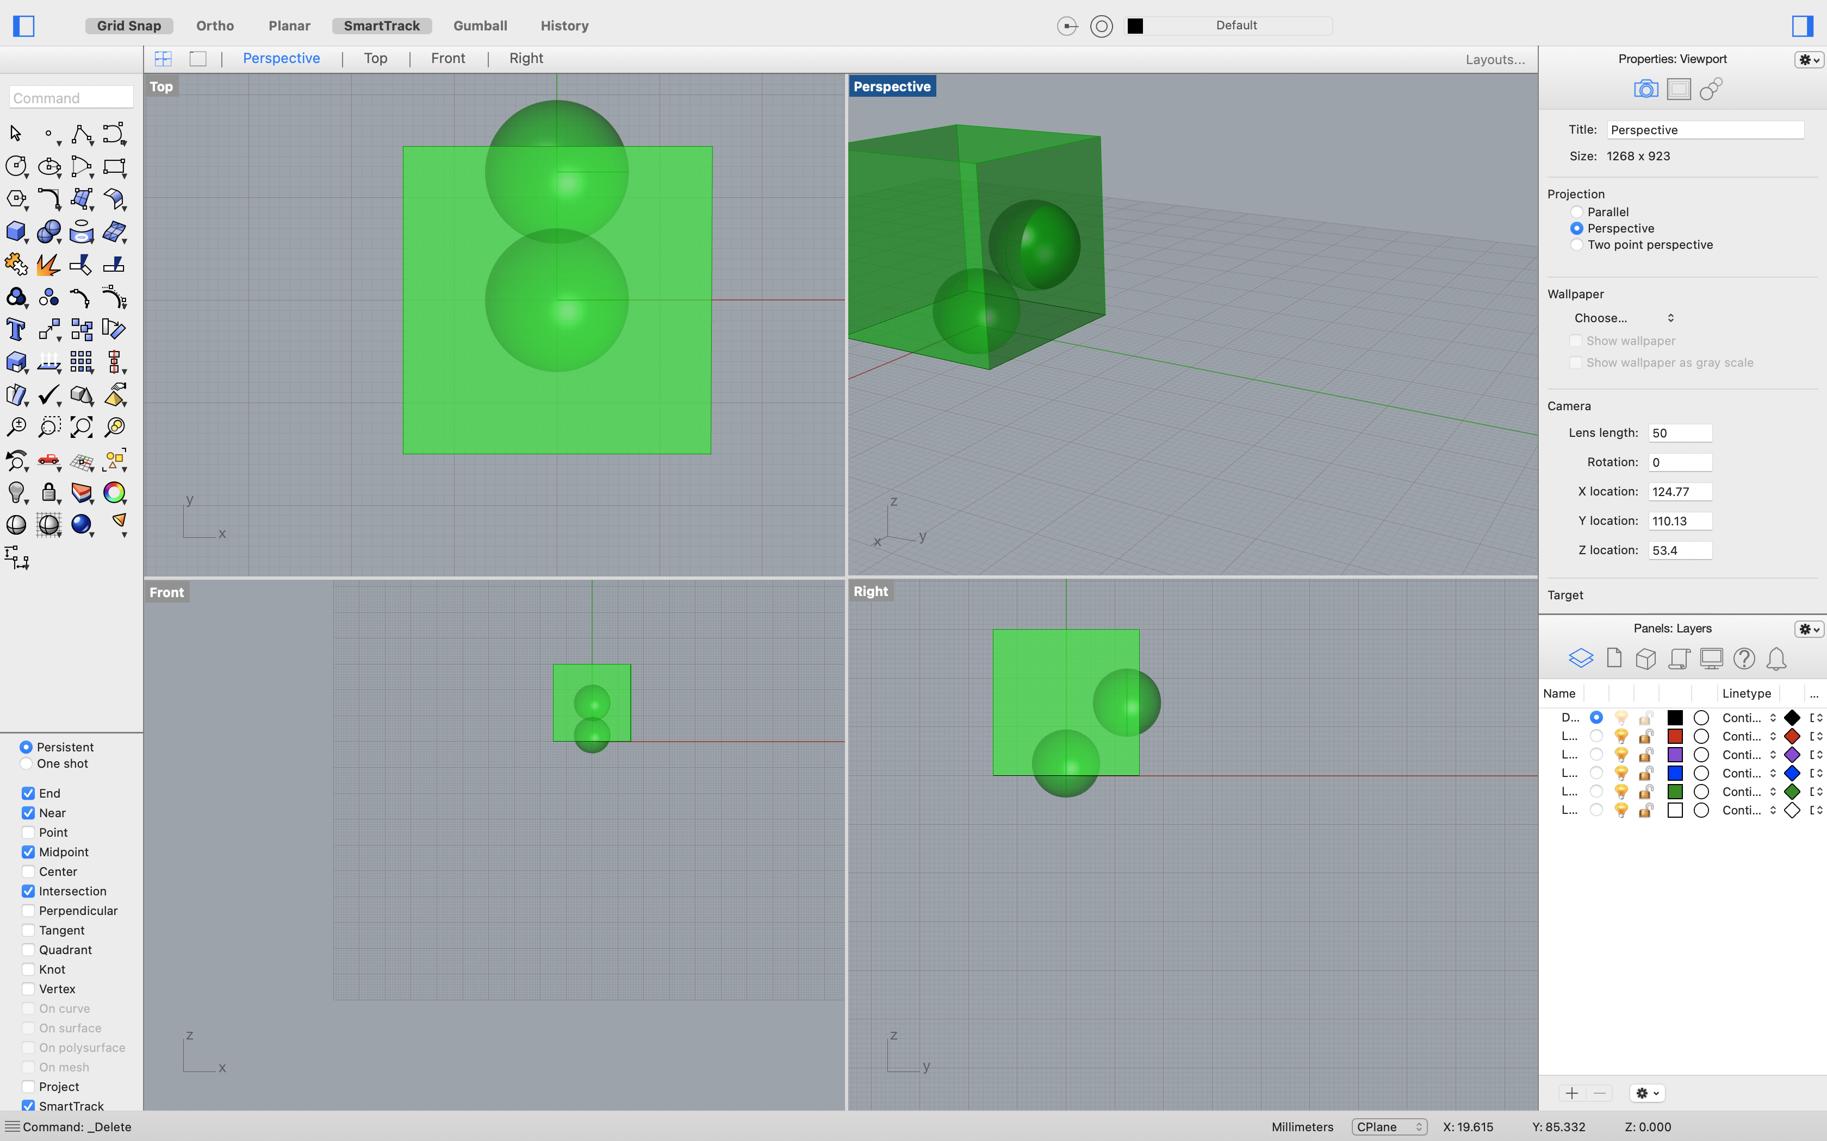Expand the Layouts menu dropdown

[x=1495, y=58]
